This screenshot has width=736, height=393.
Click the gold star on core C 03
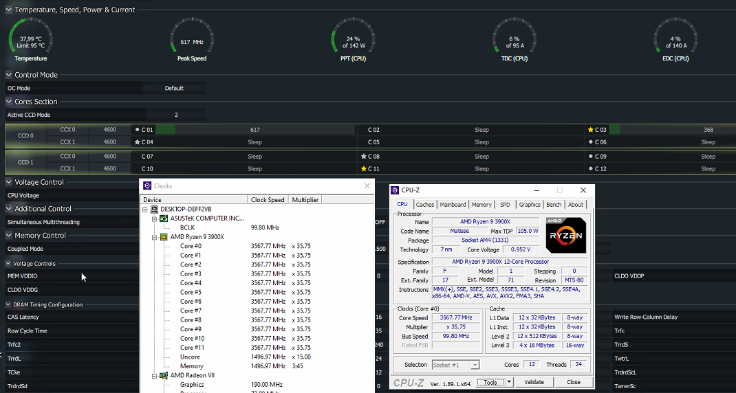coord(590,129)
